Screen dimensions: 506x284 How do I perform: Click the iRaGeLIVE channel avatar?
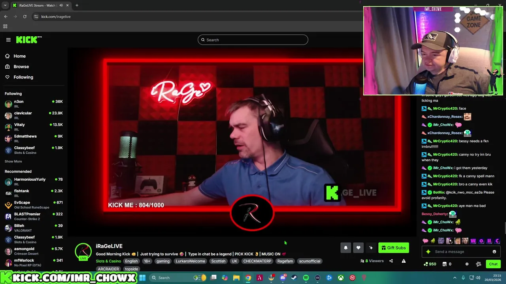(x=83, y=251)
